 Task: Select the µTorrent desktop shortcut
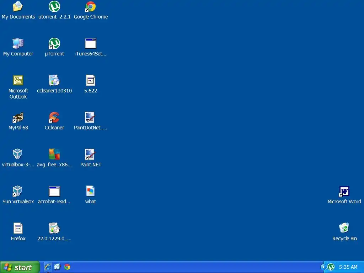click(54, 43)
